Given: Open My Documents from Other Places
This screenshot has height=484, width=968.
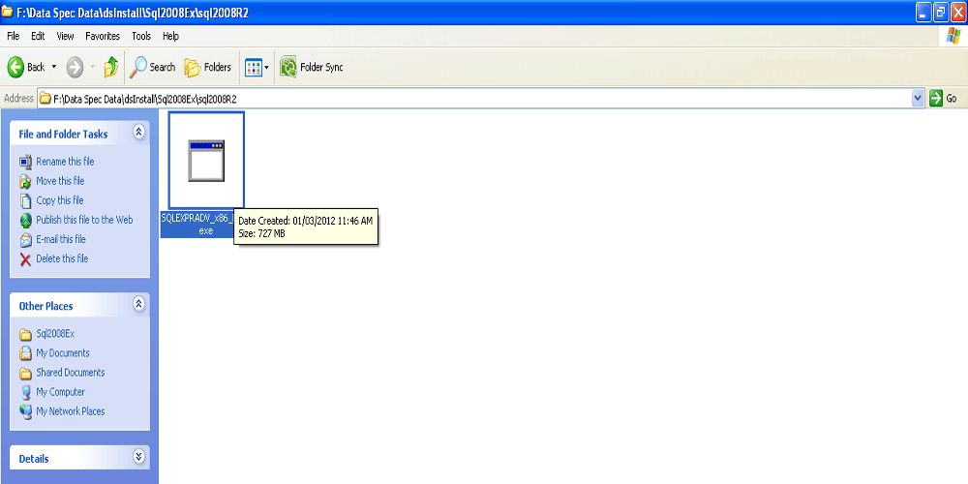Looking at the screenshot, I should tap(62, 353).
